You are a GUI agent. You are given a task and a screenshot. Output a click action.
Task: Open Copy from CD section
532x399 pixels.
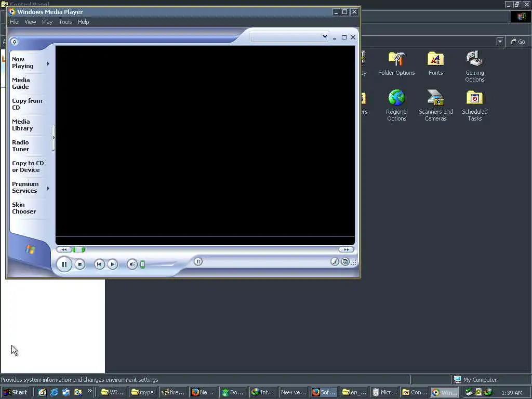pyautogui.click(x=27, y=104)
